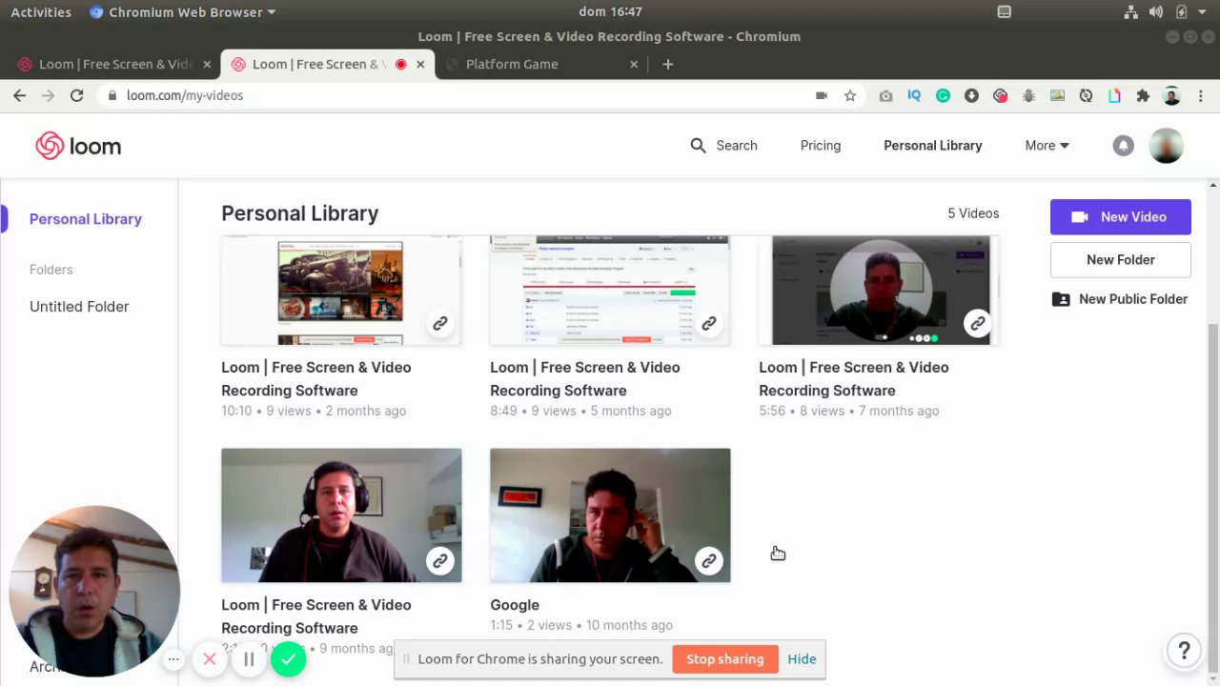Image resolution: width=1220 pixels, height=686 pixels.
Task: Click the New Folder button
Action: (x=1121, y=260)
